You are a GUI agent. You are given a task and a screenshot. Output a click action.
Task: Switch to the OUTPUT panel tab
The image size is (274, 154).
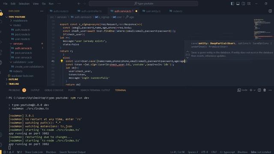[35, 90]
